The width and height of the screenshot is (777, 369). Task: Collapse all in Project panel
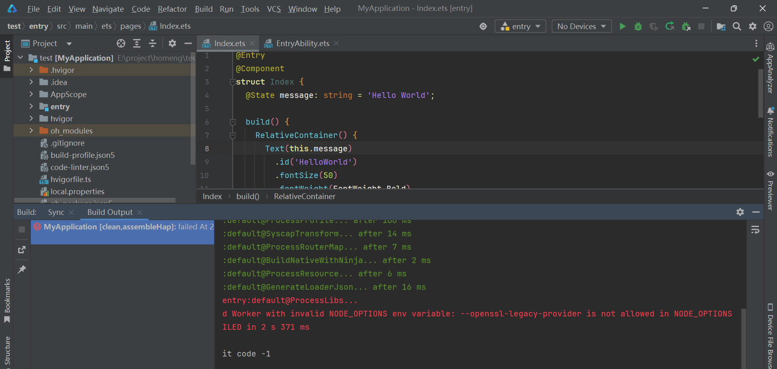(x=153, y=43)
